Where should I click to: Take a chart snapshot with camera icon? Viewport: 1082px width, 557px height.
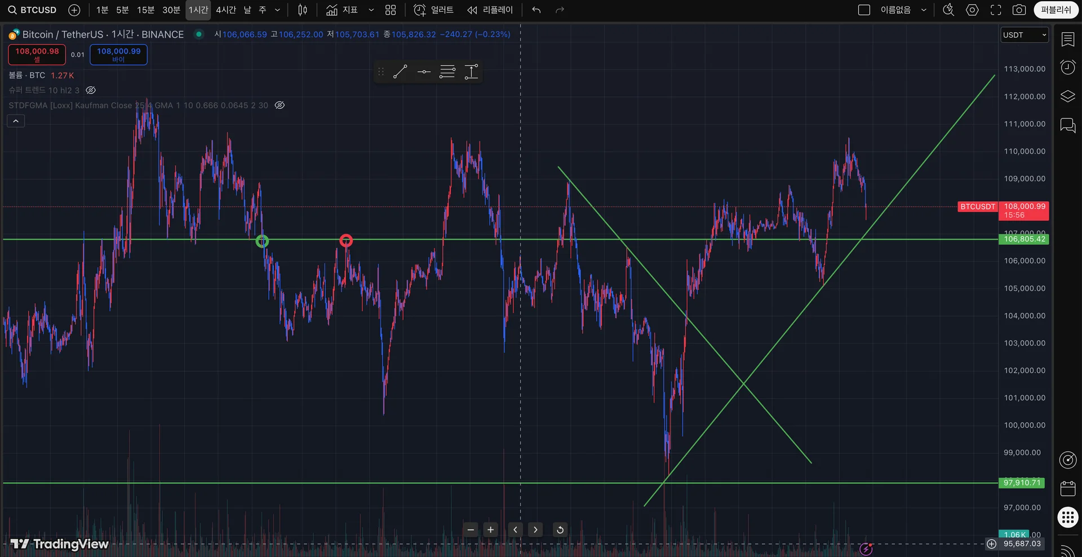1019,10
